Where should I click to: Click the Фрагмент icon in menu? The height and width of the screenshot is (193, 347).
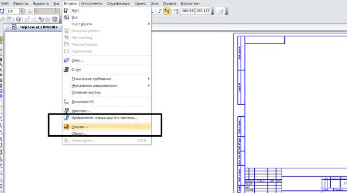(66, 110)
